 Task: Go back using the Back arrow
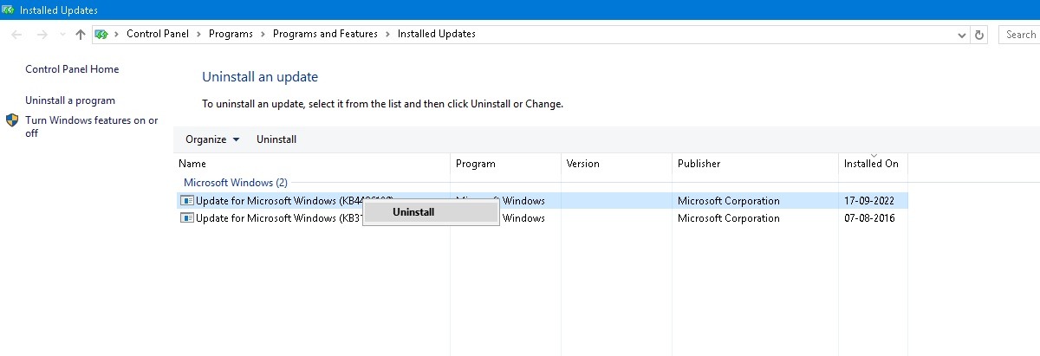17,35
